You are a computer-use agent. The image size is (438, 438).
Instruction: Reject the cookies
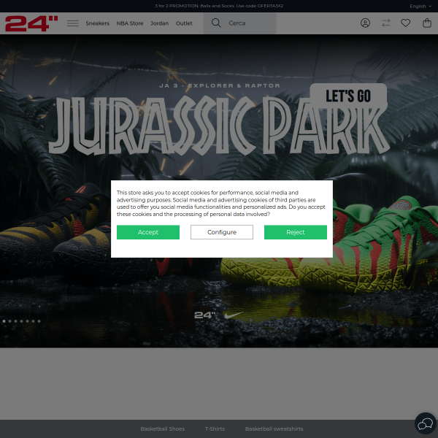tap(296, 232)
